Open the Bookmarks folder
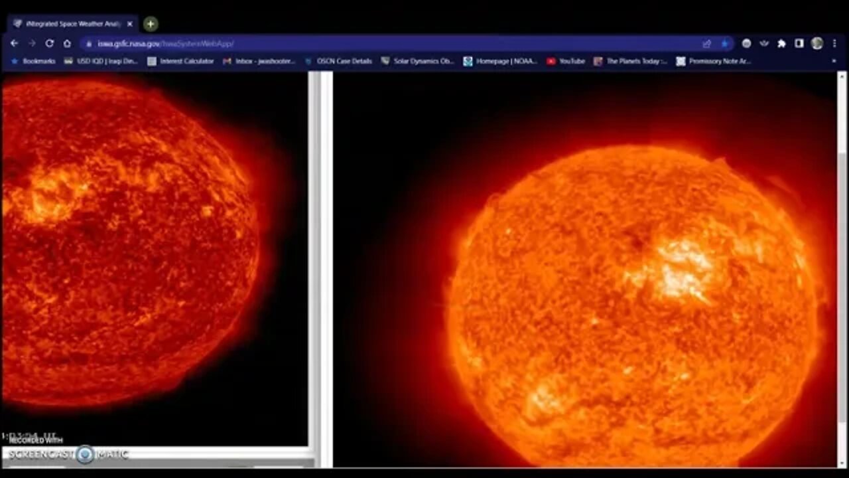The image size is (849, 478). coord(33,61)
